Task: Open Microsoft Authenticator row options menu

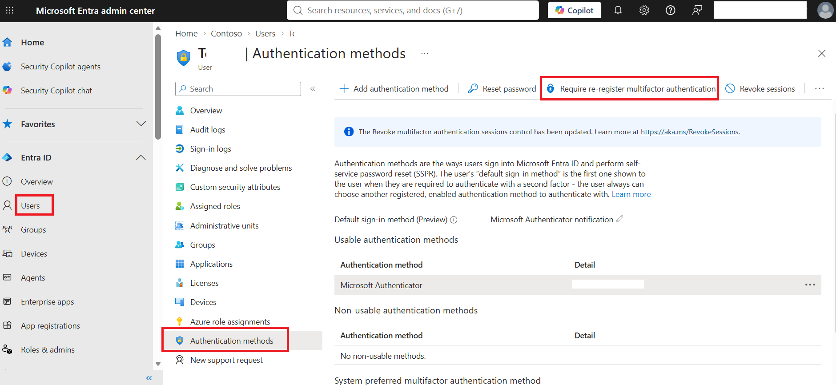Action: tap(810, 285)
